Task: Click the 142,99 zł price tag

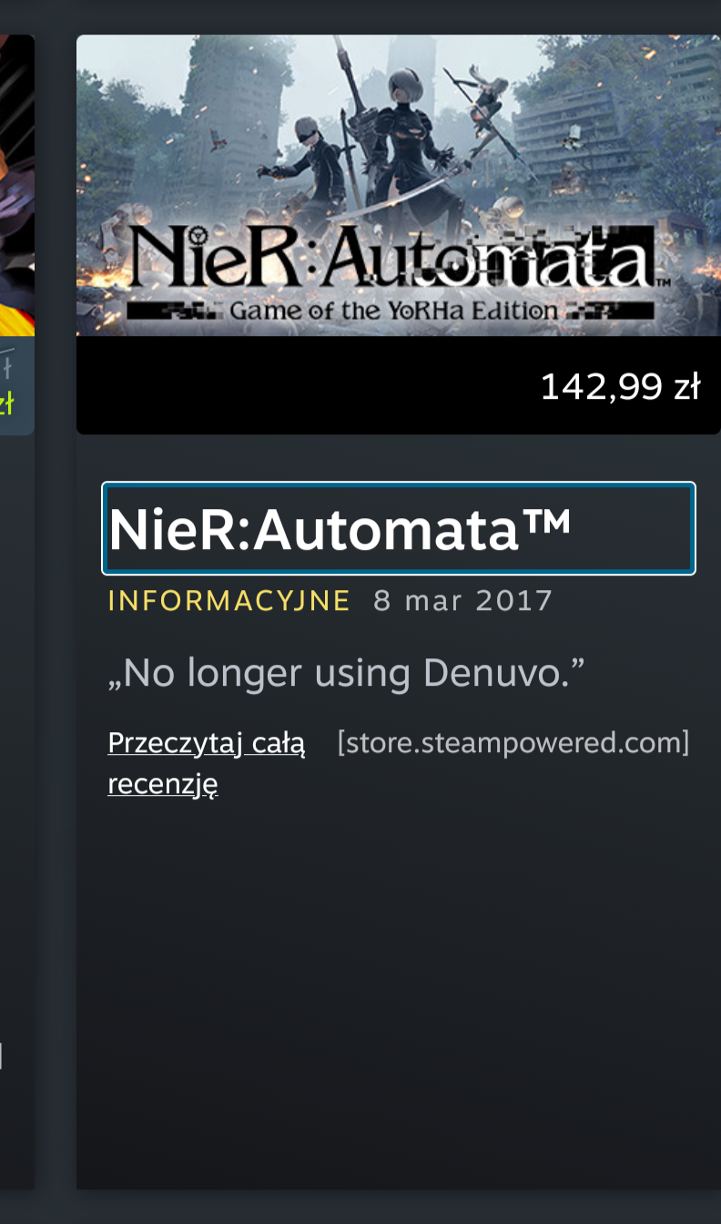Action: (x=620, y=387)
